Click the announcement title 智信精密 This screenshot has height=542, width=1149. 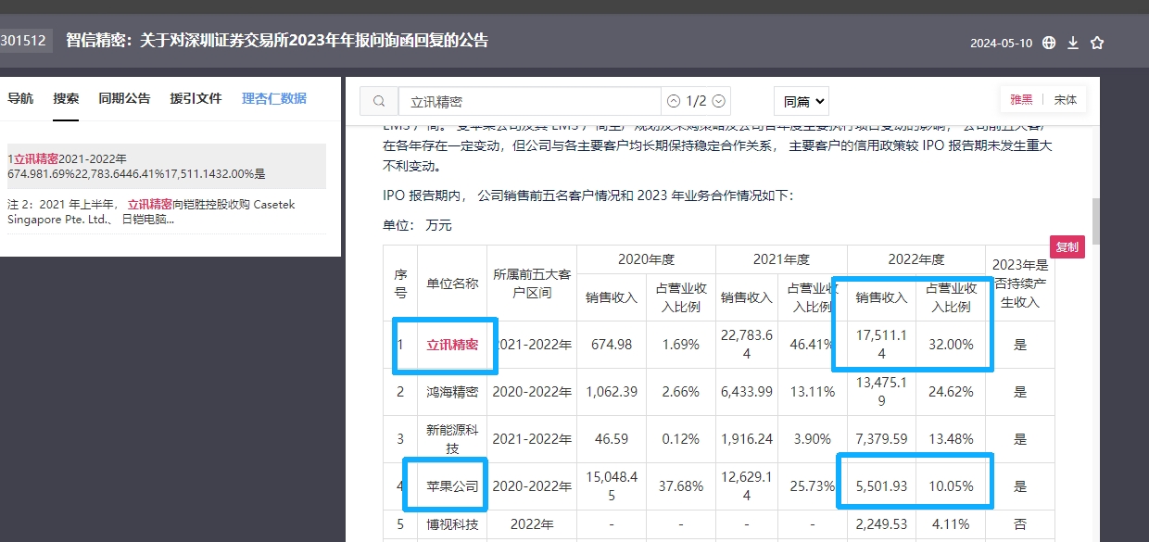(277, 41)
